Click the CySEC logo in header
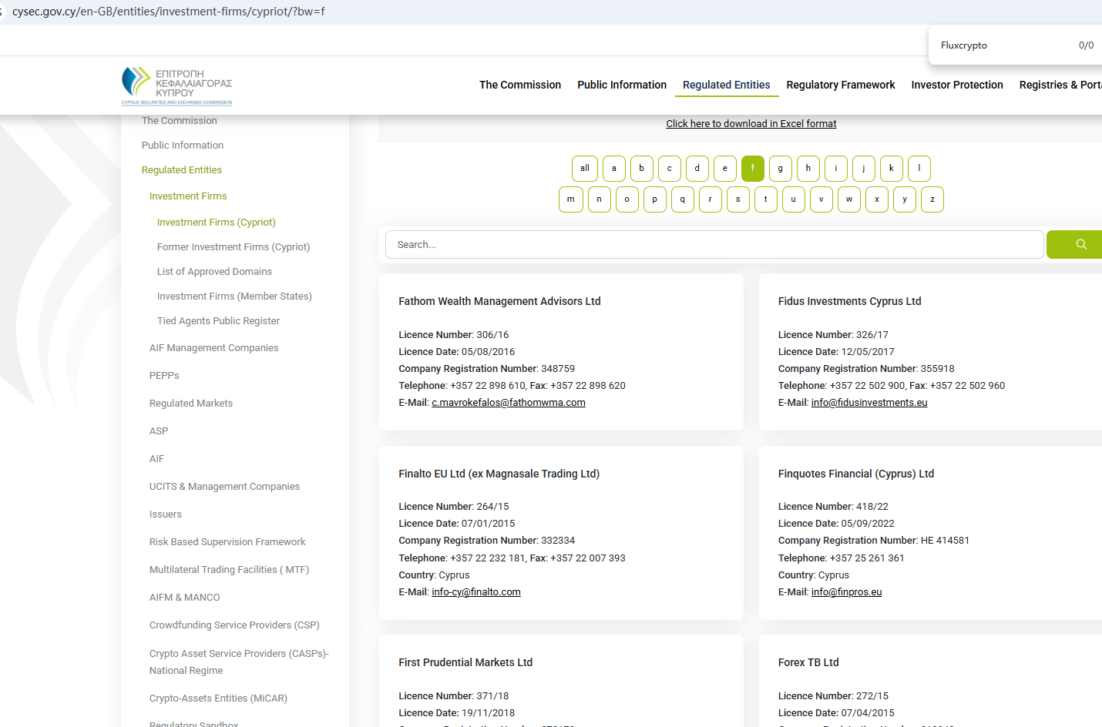Viewport: 1102px width, 727px height. click(x=176, y=85)
